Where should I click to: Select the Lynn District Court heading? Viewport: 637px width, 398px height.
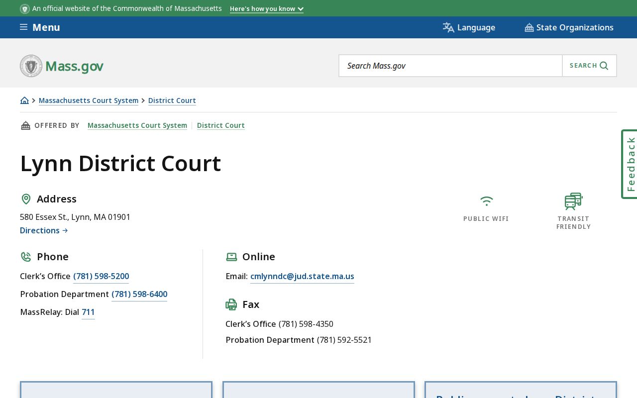pos(120,164)
